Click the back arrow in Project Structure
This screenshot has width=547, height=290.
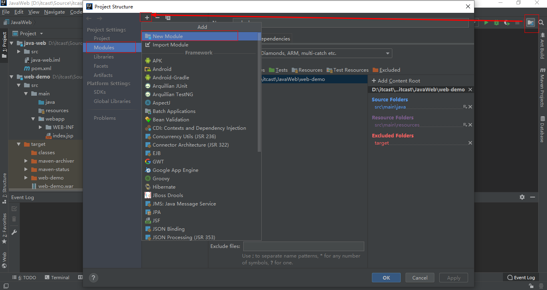tap(89, 18)
